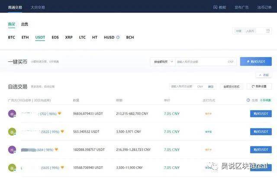The image size is (277, 178).
Task: Switch to the 大宗交易 tab
Action: (38, 7)
